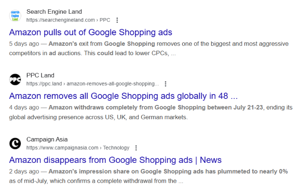This screenshot has height=192, width=298.
Task: Open "Amazon pulls out of Google Shopping ads"
Action: (x=91, y=32)
